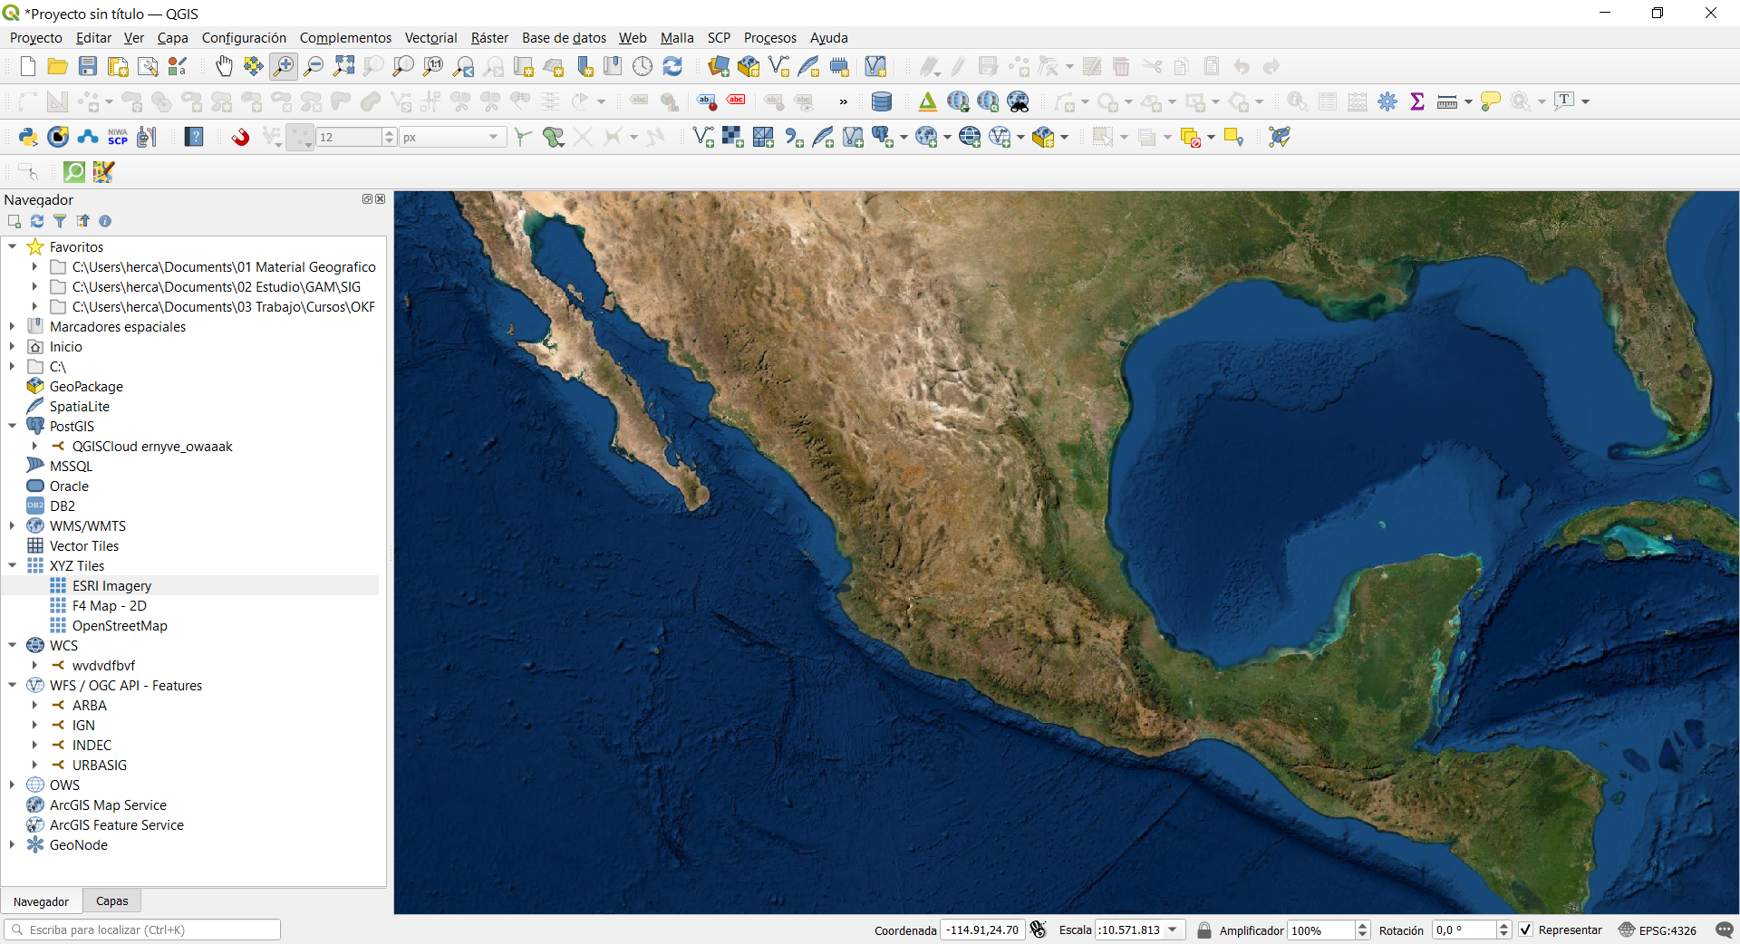Open the Processing toolbox gear icon
This screenshot has height=944, width=1740.
(1387, 101)
